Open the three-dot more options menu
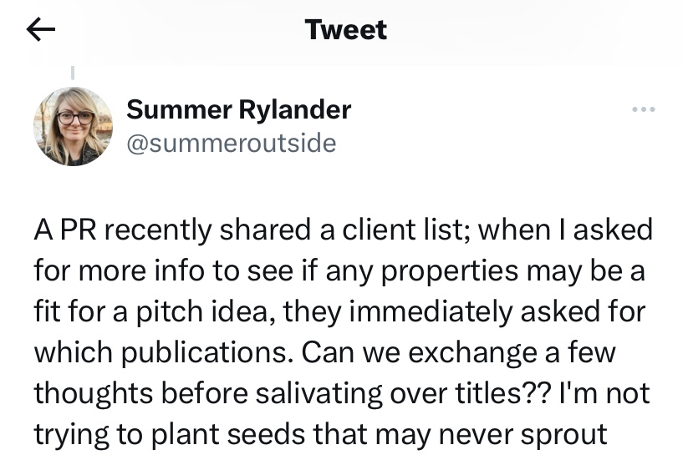Viewport: 683px width, 465px height. pos(643,109)
